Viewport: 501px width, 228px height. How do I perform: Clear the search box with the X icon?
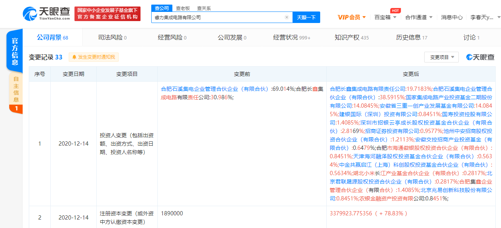(286, 17)
